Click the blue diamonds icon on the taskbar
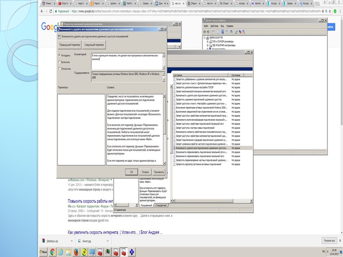The width and height of the screenshot is (343, 257). pyautogui.click(x=132, y=252)
